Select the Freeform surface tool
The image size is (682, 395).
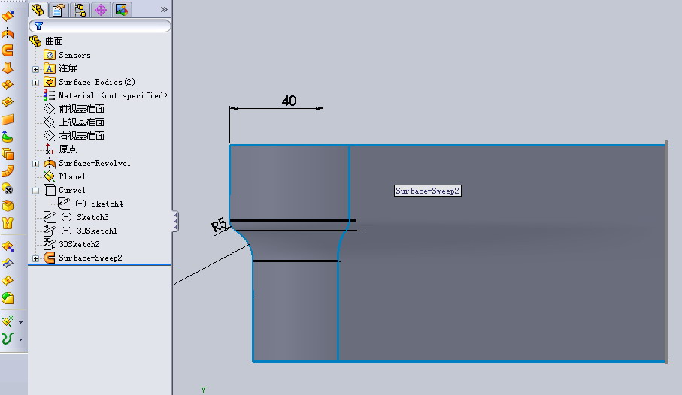pyautogui.click(x=8, y=137)
